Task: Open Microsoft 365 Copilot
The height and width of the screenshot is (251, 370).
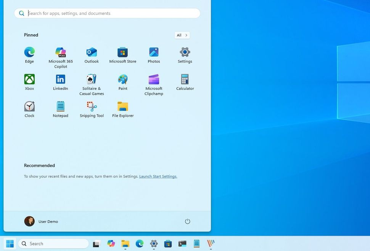Action: pyautogui.click(x=60, y=52)
